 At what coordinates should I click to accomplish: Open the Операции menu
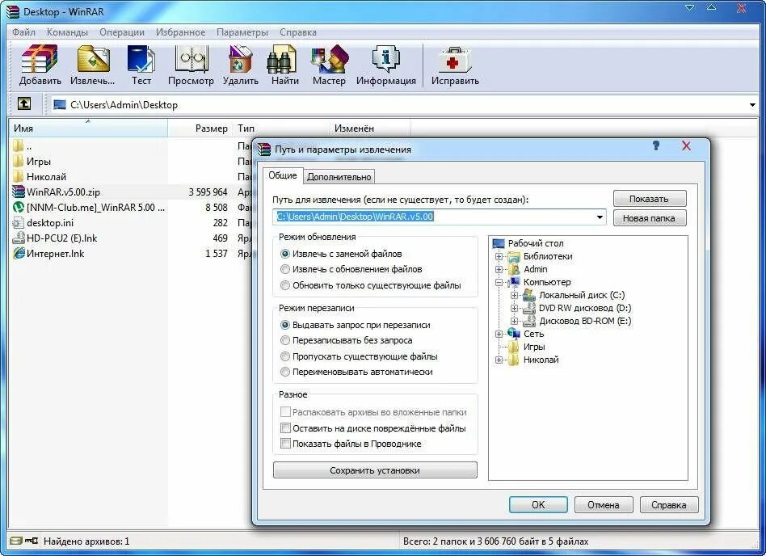tap(122, 32)
